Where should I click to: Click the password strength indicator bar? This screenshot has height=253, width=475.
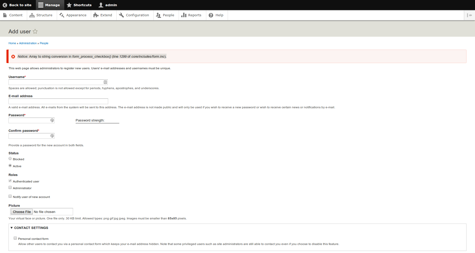(x=97, y=123)
